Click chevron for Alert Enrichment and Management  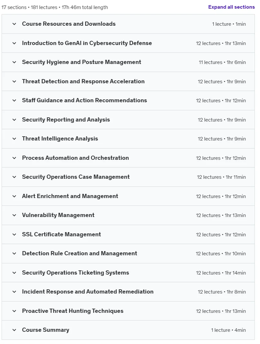(14, 196)
